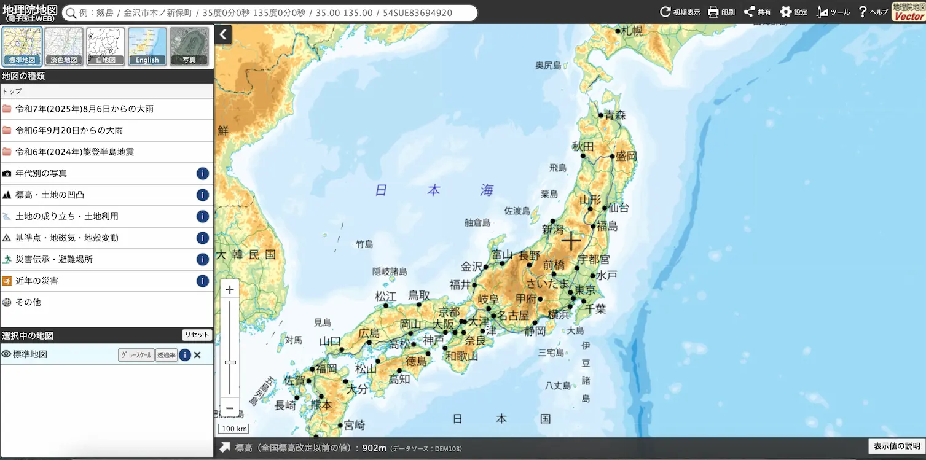The width and height of the screenshot is (926, 460).
Task: Select the 白地図 basemap thumbnail
Action: [106, 46]
